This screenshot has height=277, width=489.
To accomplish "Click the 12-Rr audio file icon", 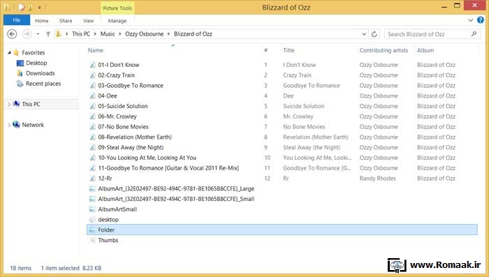I will click(92, 178).
